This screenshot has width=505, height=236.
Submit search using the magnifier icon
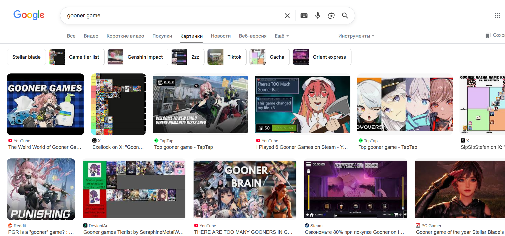(x=345, y=16)
